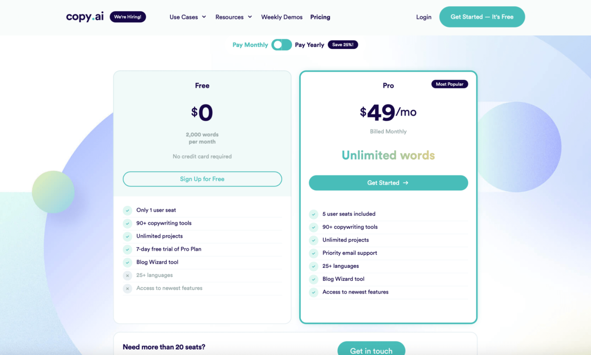This screenshot has width=591, height=355.
Task: Open the Pricing page link
Action: coord(320,17)
